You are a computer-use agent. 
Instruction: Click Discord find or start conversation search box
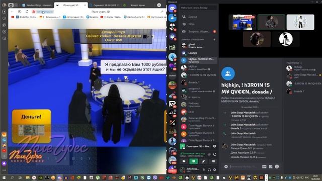(198, 8)
